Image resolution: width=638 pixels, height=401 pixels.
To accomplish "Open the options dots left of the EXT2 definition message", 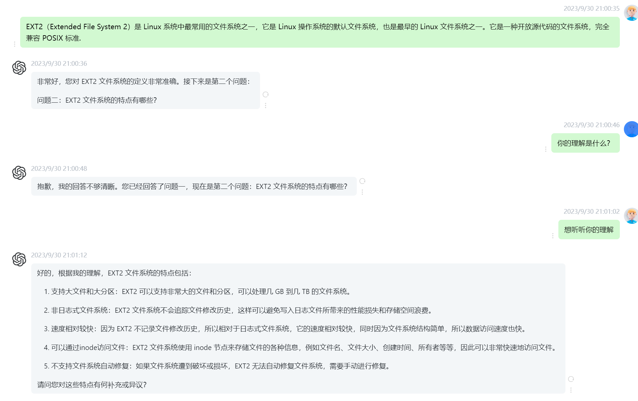I will (x=14, y=44).
